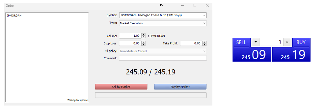Image resolution: width=317 pixels, height=109 pixels.
Task: Expand the Type dropdown set to Market Execution
Action: [x=204, y=23]
